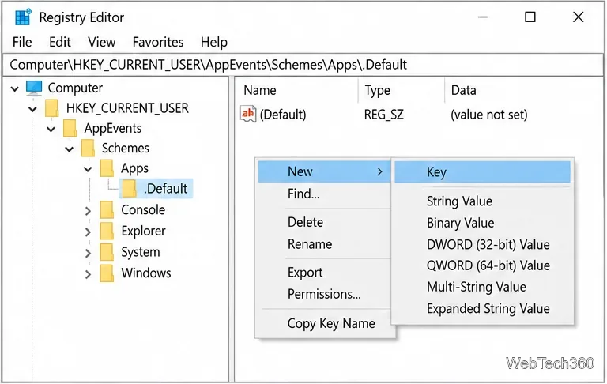
Task: Select the Apps tree item label
Action: (134, 168)
